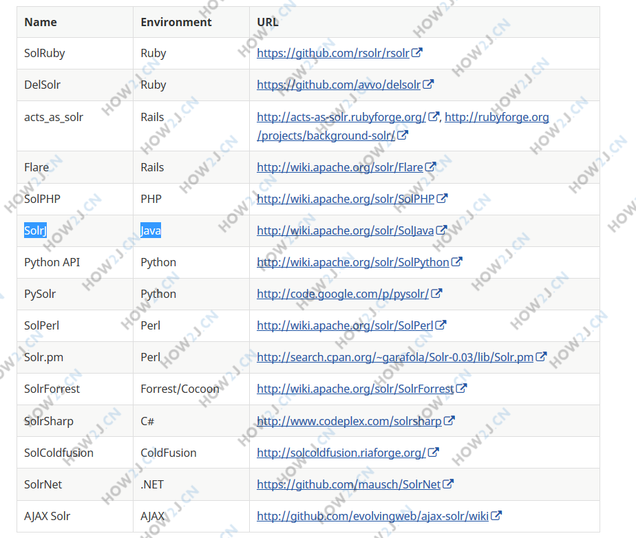Viewport: 636px width, 538px height.
Task: Click the URL column header
Action: point(424,22)
